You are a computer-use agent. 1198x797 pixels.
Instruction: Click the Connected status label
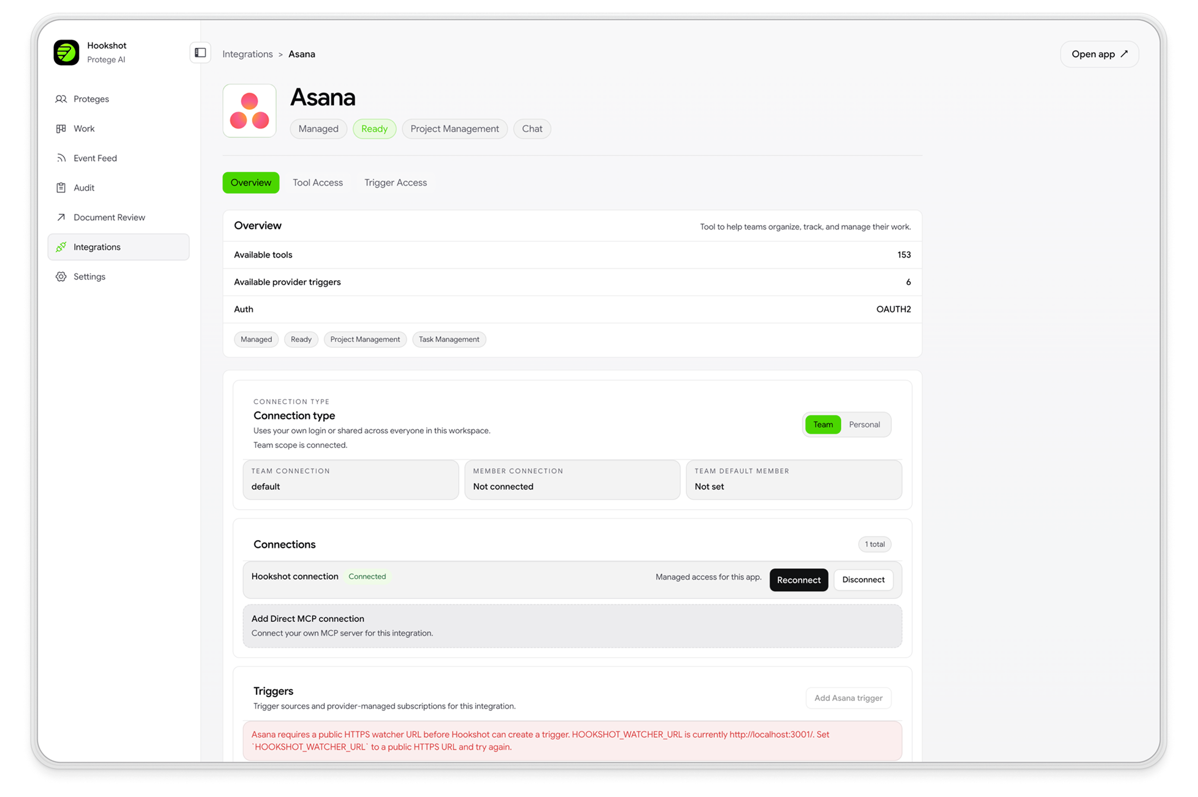[367, 576]
